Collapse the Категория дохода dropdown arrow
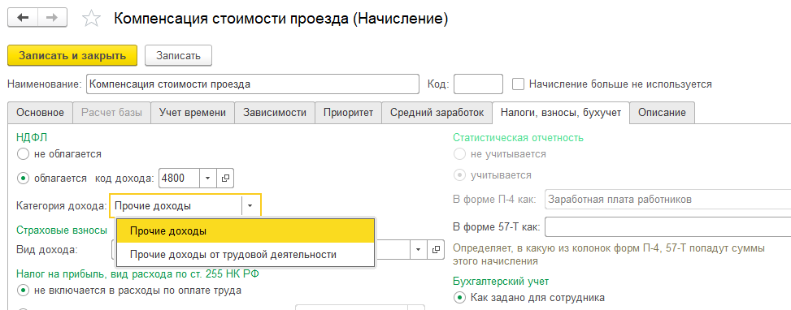 point(250,206)
